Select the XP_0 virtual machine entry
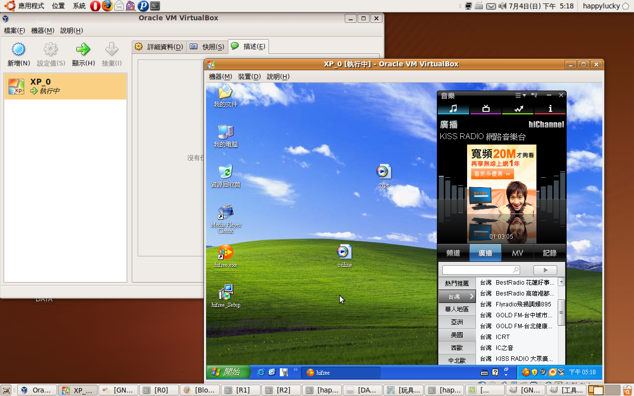This screenshot has height=396, width=634. [x=65, y=86]
